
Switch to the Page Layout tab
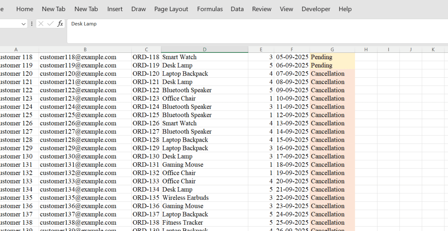[171, 9]
